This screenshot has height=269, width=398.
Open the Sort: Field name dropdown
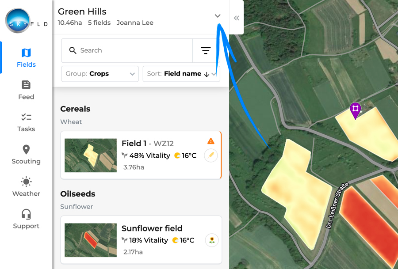(181, 74)
